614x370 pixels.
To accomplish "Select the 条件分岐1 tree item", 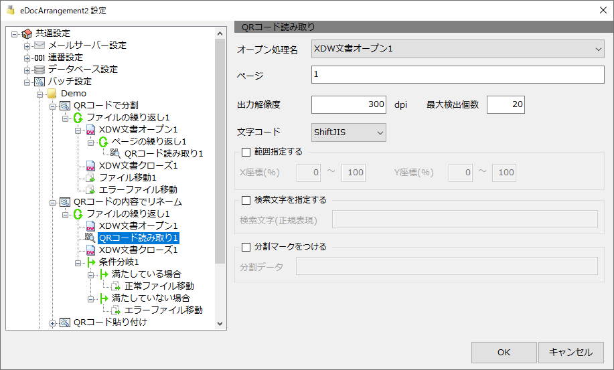I will [x=119, y=262].
